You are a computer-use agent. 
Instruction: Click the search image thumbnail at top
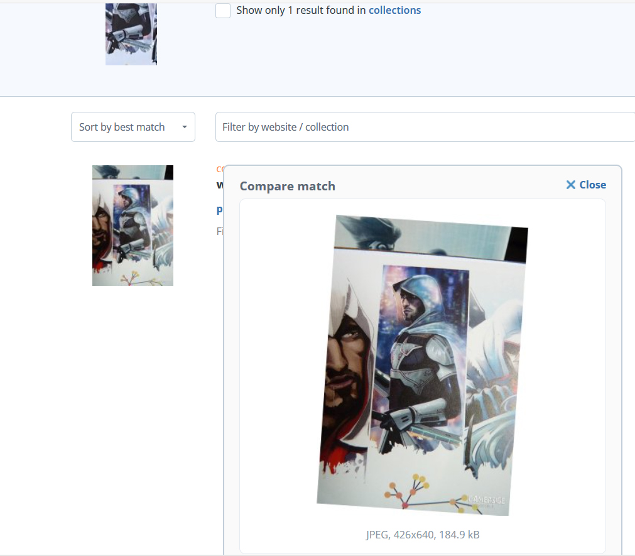[x=131, y=34]
